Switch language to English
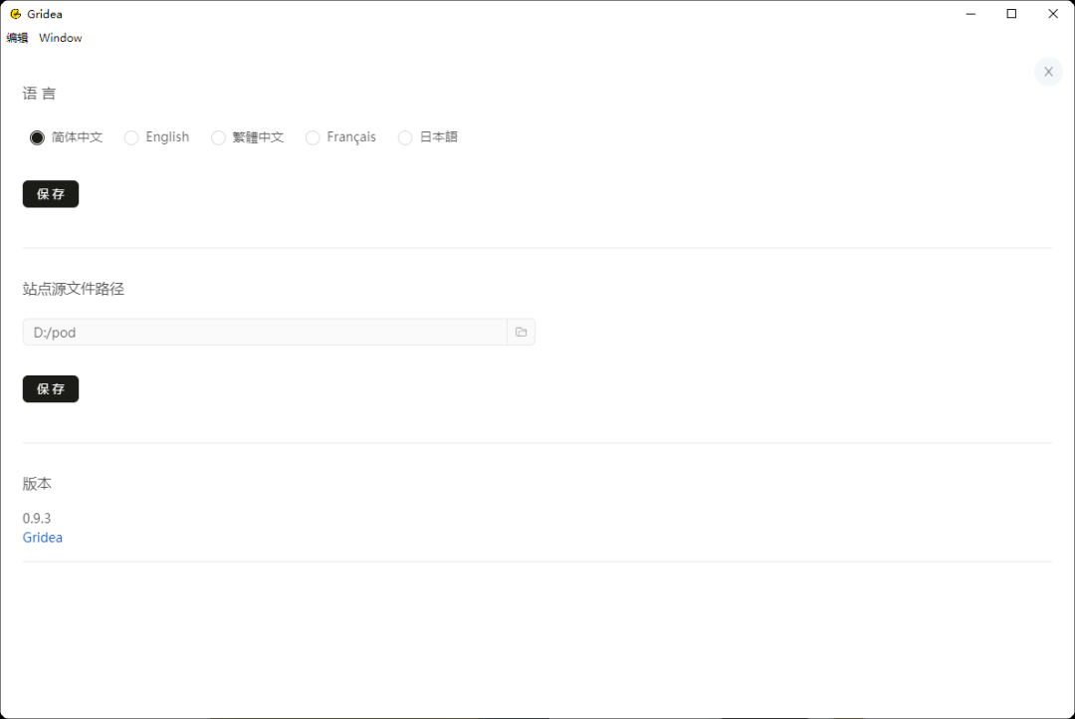1075x719 pixels. (x=131, y=137)
